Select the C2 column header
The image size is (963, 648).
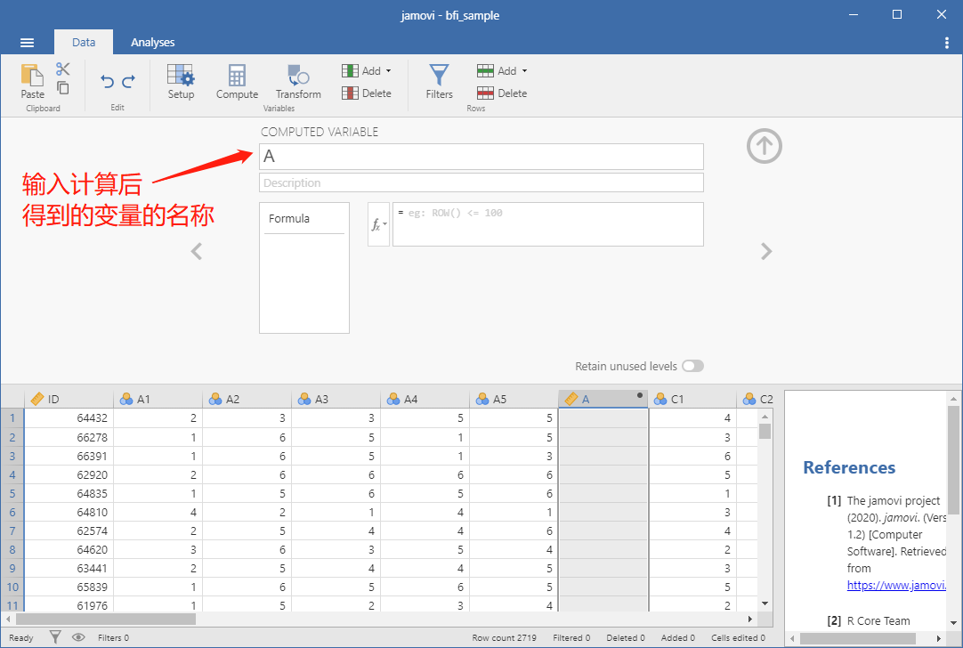point(755,400)
